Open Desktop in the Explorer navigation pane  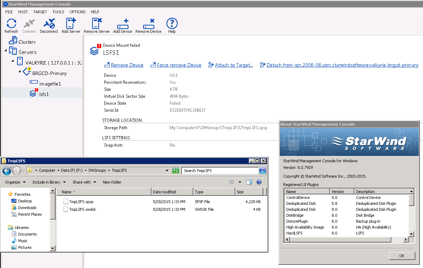point(25,201)
